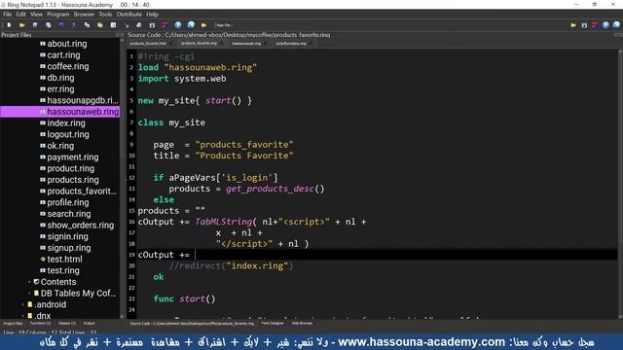Select logout.ring in Project Files
Image resolution: width=623 pixels, height=350 pixels.
pyautogui.click(x=68, y=134)
